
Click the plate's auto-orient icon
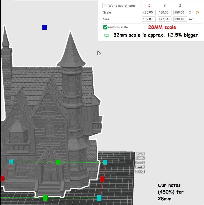point(140,158)
